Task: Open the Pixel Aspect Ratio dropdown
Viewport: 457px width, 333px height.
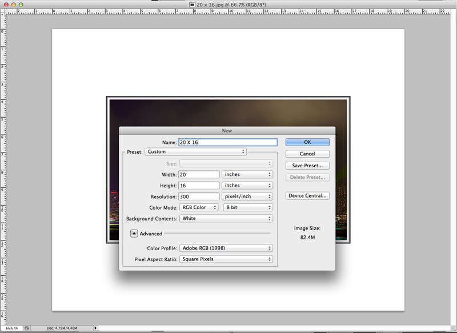Action: [226, 259]
